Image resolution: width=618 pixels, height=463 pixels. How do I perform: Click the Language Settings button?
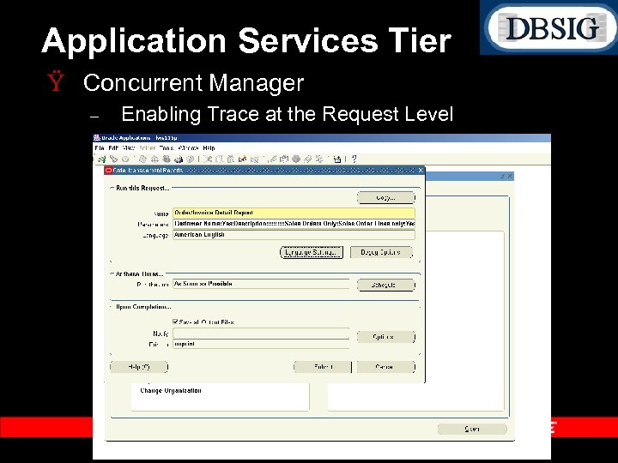(x=312, y=252)
